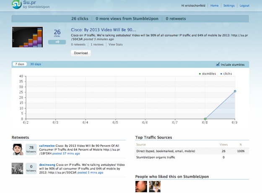Click 'People who liked this on StumbleUpon' heading
Image resolution: width=262 pixels, height=193 pixels.
pos(172,177)
